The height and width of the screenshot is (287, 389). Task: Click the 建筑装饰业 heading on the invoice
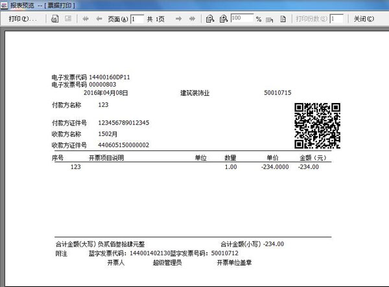(x=195, y=93)
